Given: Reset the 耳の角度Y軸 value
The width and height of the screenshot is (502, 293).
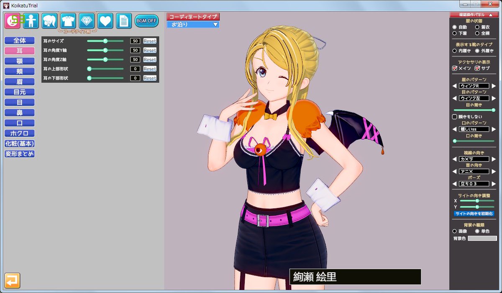Looking at the screenshot, I should point(150,50).
